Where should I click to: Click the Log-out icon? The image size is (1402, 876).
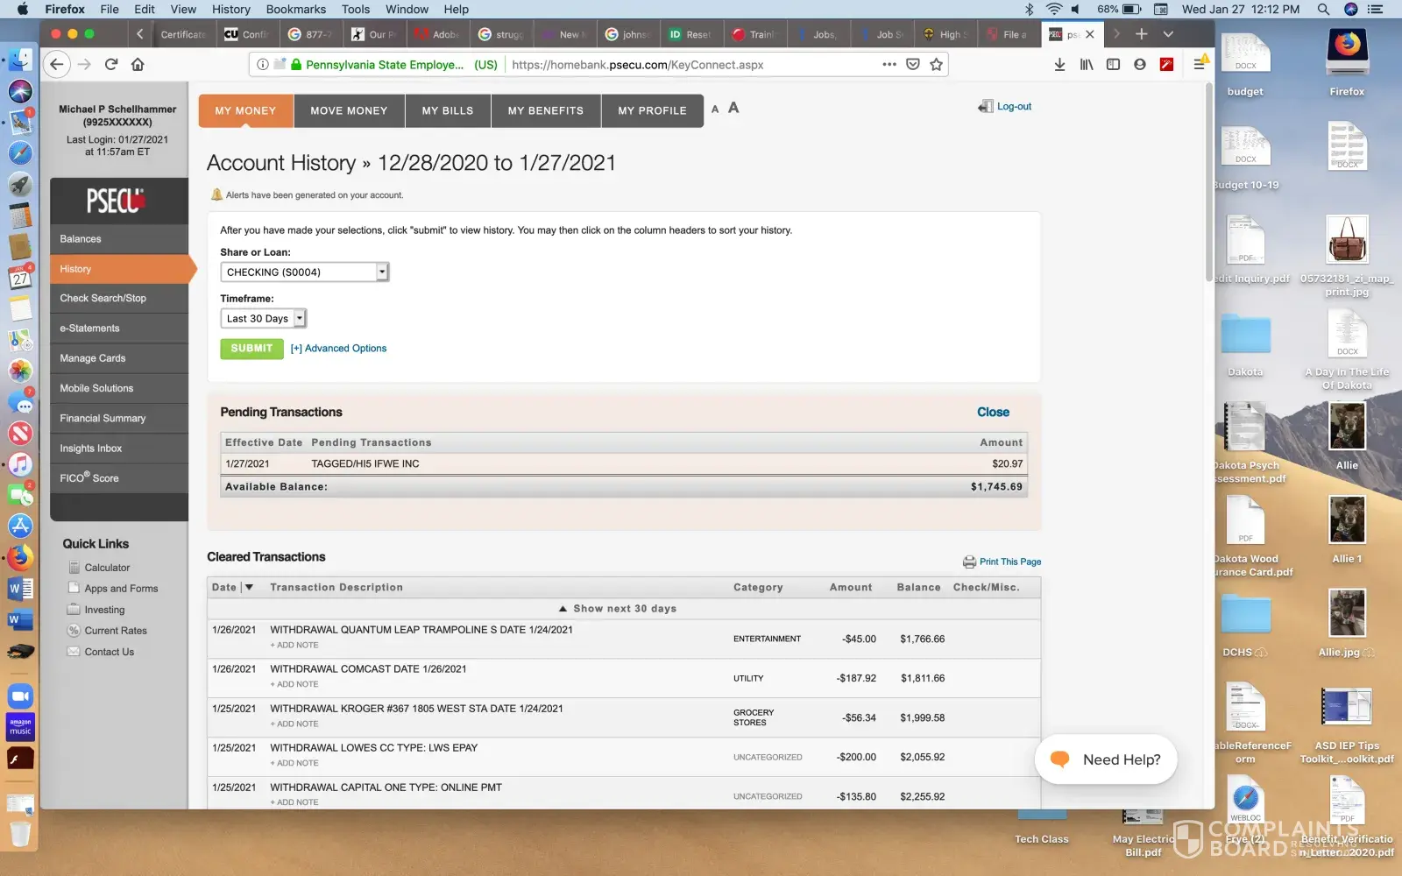pyautogui.click(x=986, y=107)
